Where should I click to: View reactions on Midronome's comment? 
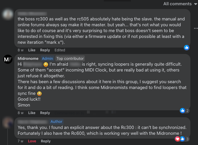[x=185, y=111]
